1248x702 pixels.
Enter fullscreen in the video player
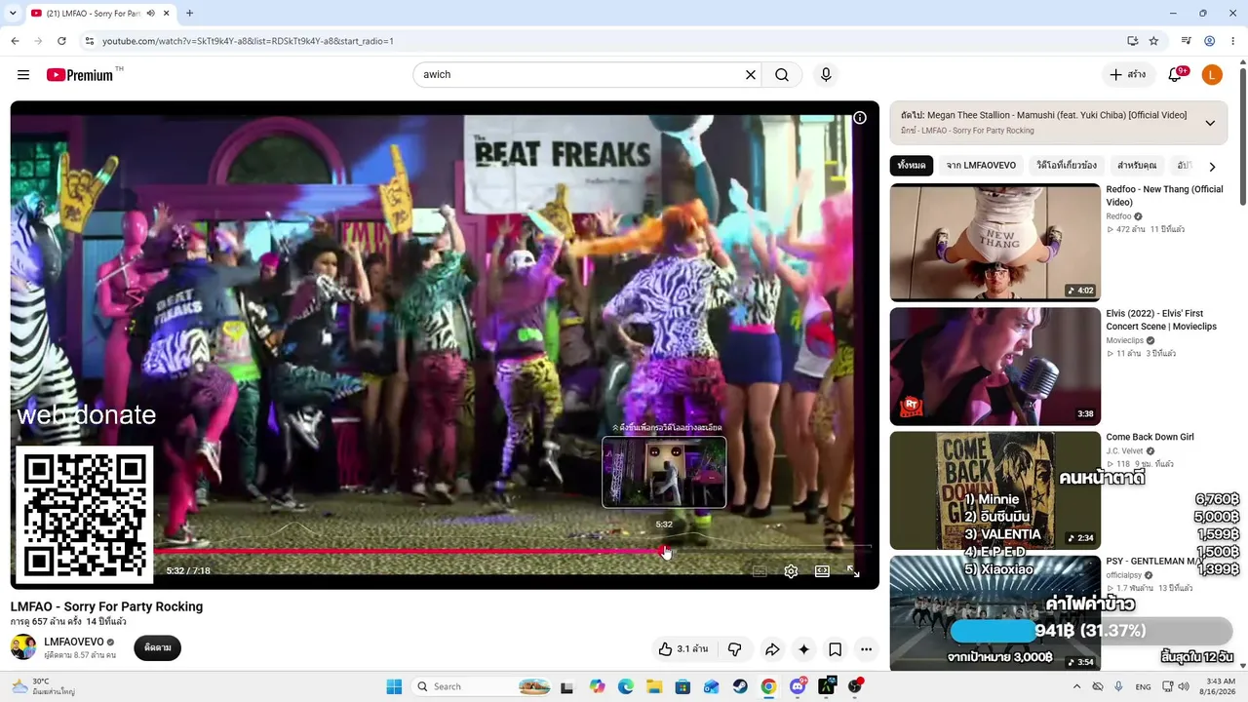[x=853, y=571]
